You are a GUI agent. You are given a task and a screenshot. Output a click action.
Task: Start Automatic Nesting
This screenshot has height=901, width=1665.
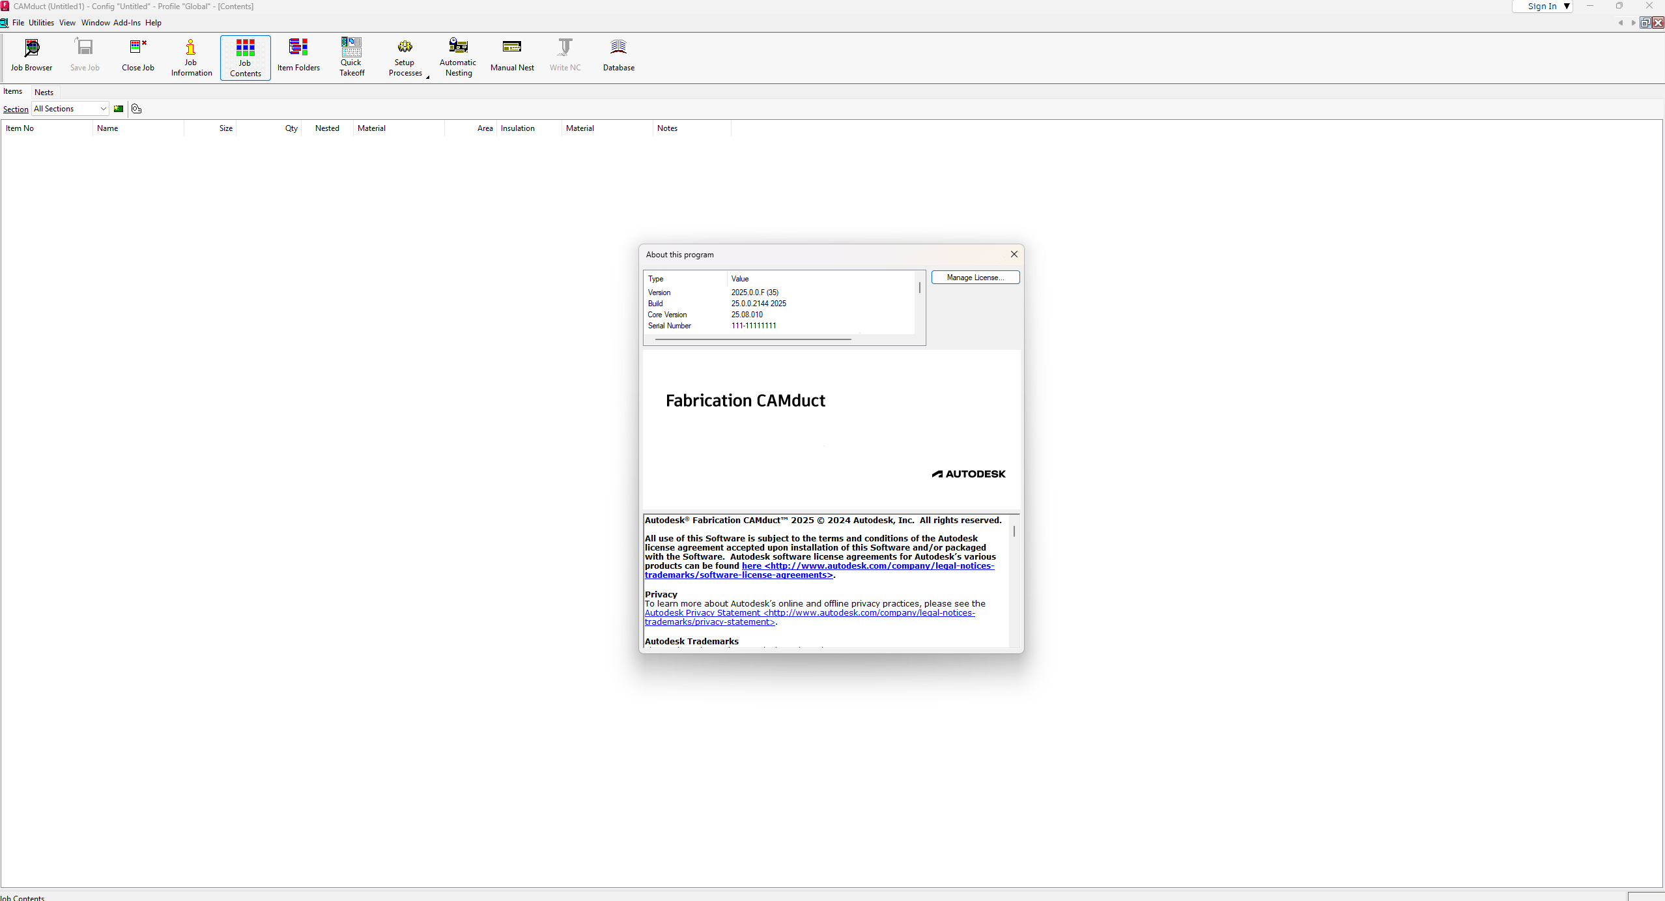458,57
